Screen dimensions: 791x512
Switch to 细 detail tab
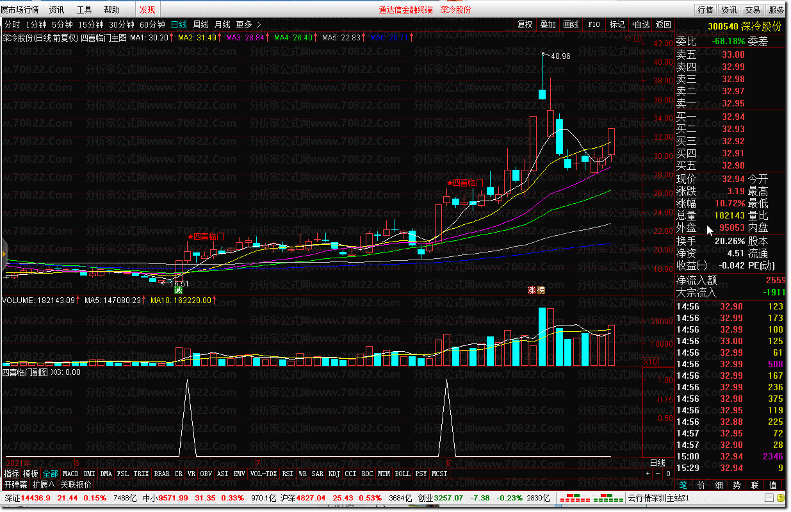719,485
